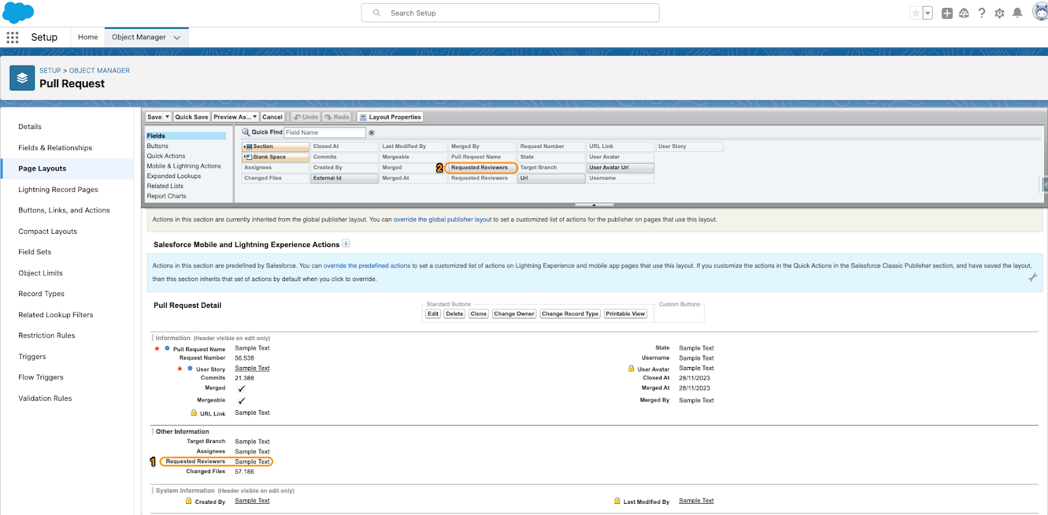
Task: Open Fields & Relationships in sidebar
Action: pos(55,148)
